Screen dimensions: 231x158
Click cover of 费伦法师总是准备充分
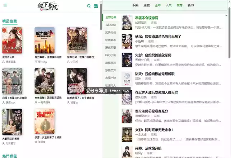pos(127,116)
